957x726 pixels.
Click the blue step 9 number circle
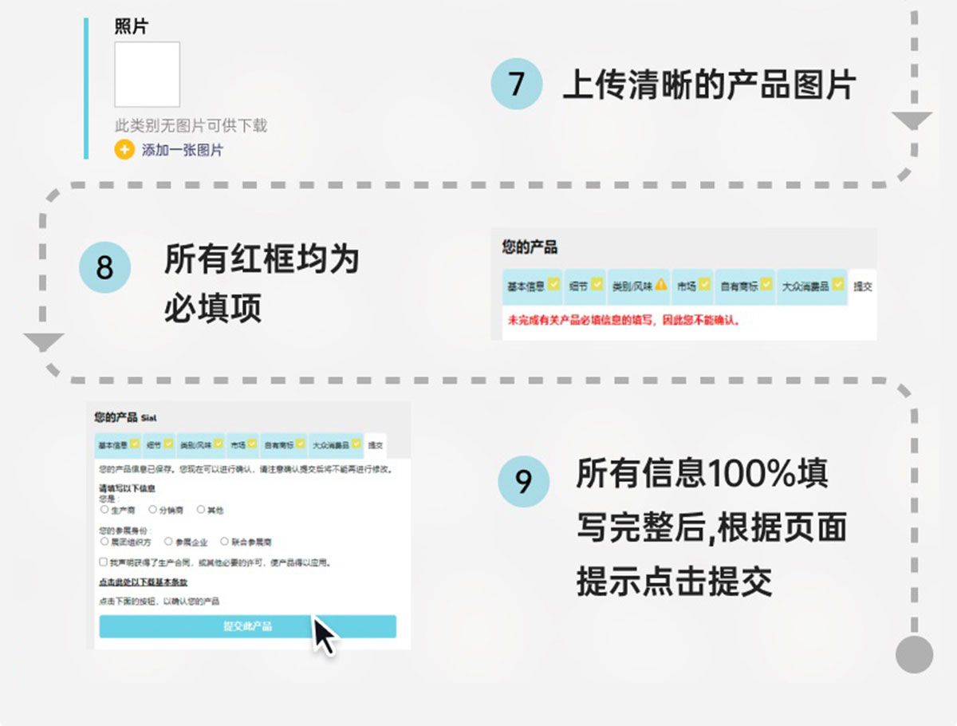(523, 482)
